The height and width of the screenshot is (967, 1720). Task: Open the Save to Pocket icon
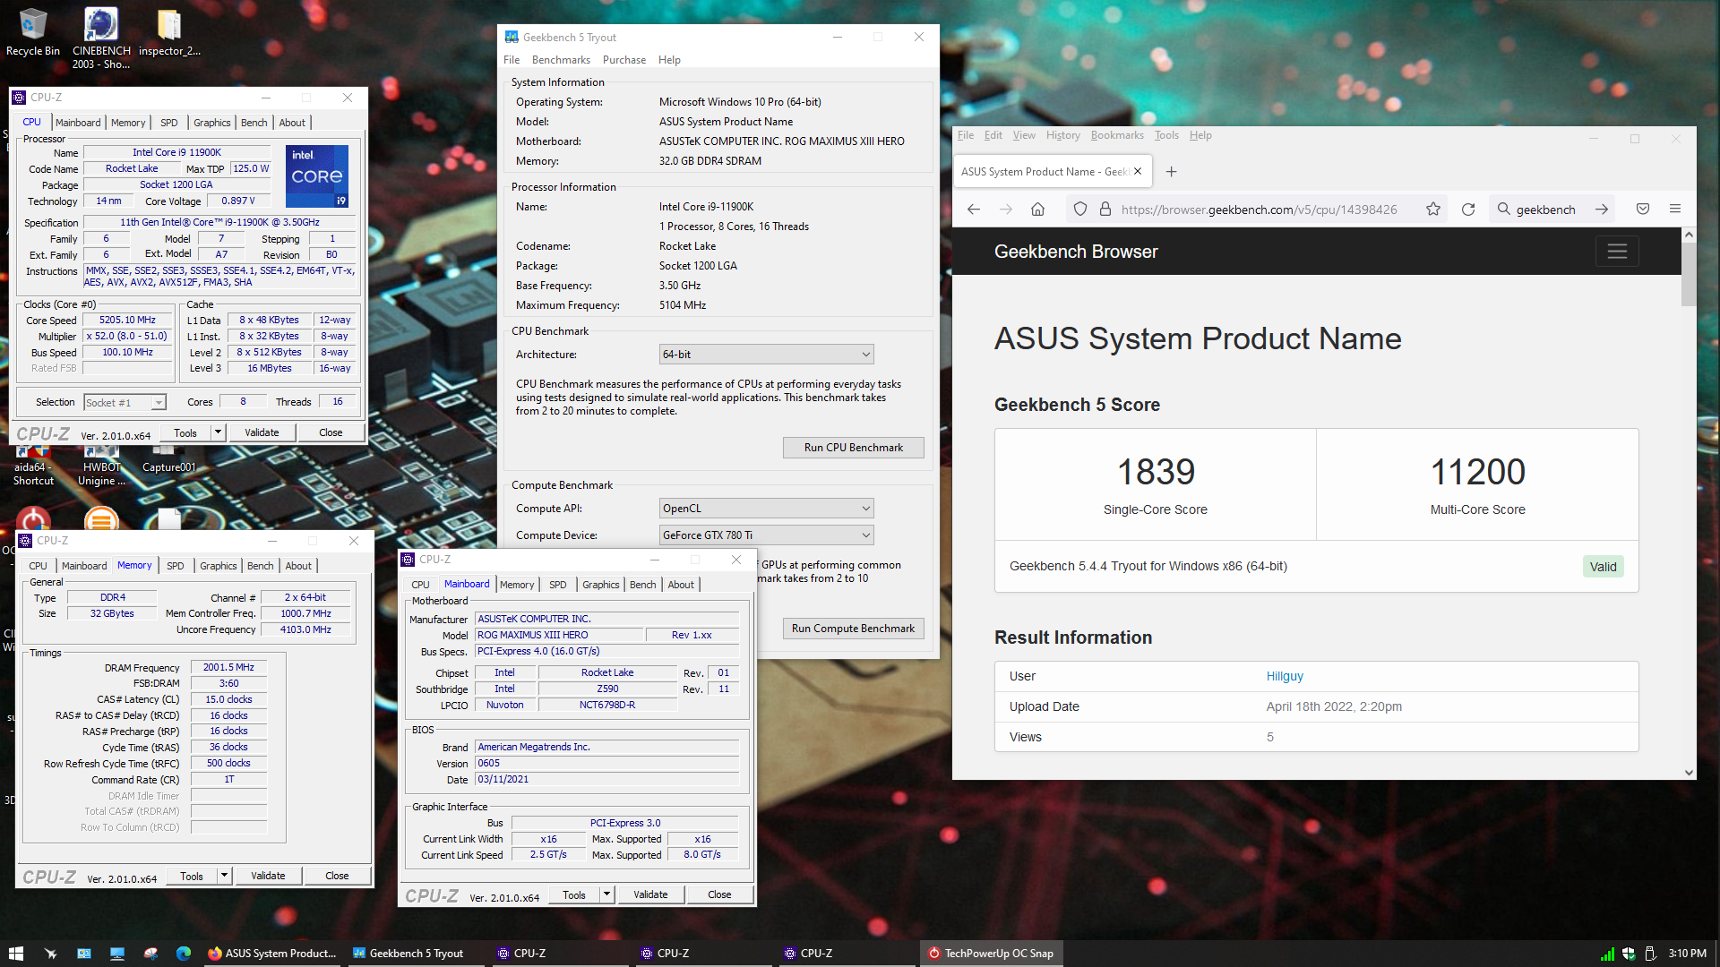click(1643, 210)
